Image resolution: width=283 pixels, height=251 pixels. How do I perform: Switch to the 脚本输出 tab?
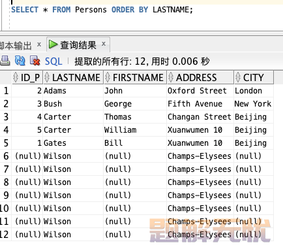coord(16,46)
